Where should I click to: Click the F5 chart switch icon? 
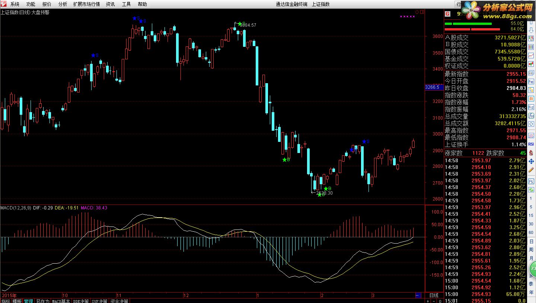click(x=531, y=182)
